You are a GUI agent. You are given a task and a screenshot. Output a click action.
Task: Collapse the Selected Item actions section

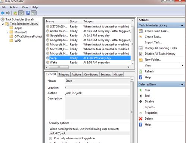coord(182,84)
